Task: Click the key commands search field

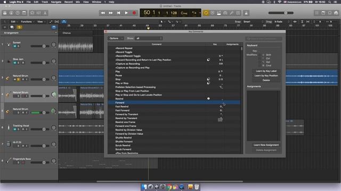Action: click(x=264, y=39)
